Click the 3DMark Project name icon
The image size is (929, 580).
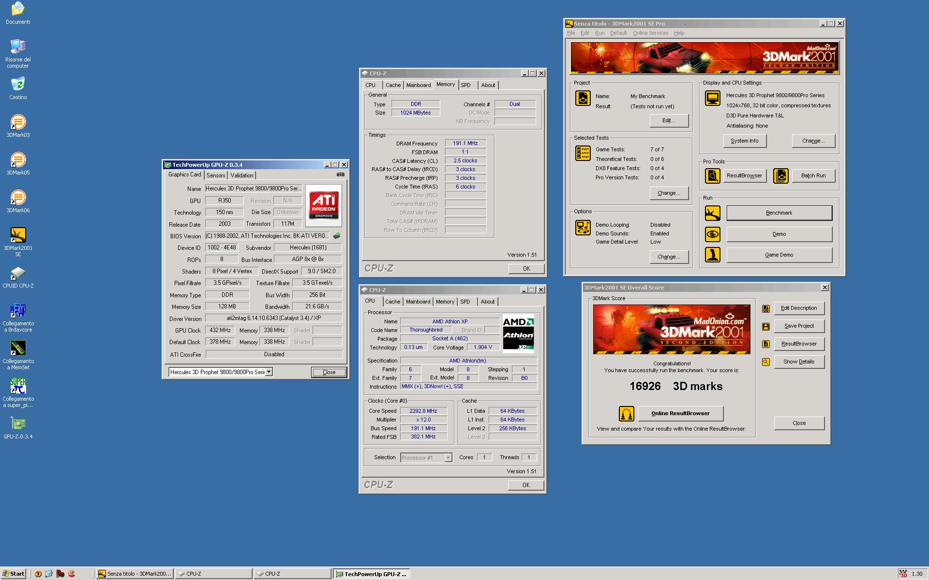click(583, 98)
